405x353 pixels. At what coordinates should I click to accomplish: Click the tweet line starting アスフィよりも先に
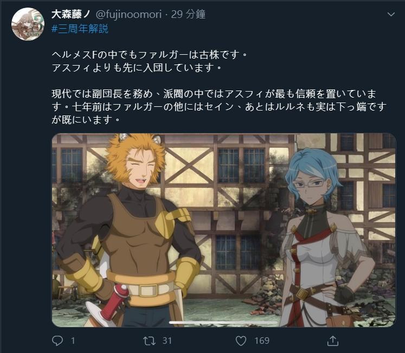[x=137, y=68]
